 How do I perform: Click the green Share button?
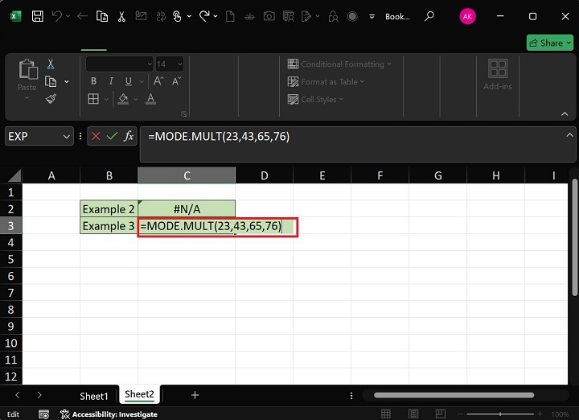click(x=550, y=43)
